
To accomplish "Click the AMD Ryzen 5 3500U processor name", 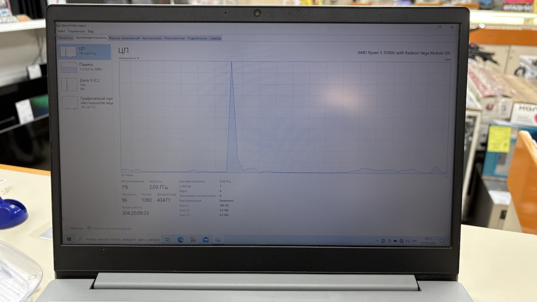I will pos(404,53).
